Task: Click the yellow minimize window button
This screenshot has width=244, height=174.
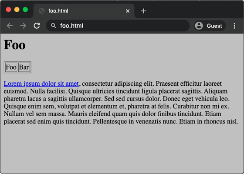Action: (x=17, y=10)
